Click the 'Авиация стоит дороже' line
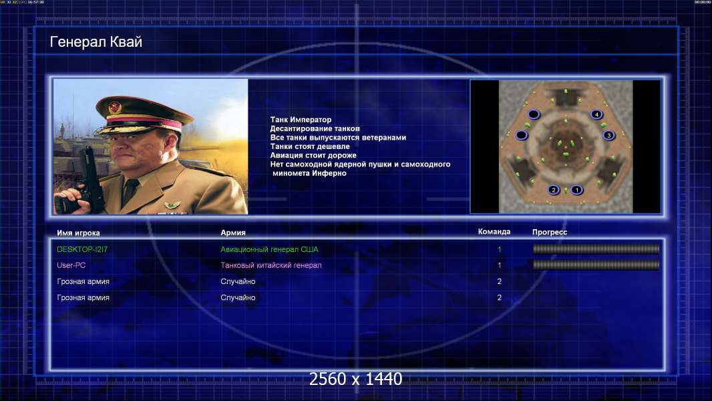 pyautogui.click(x=313, y=155)
